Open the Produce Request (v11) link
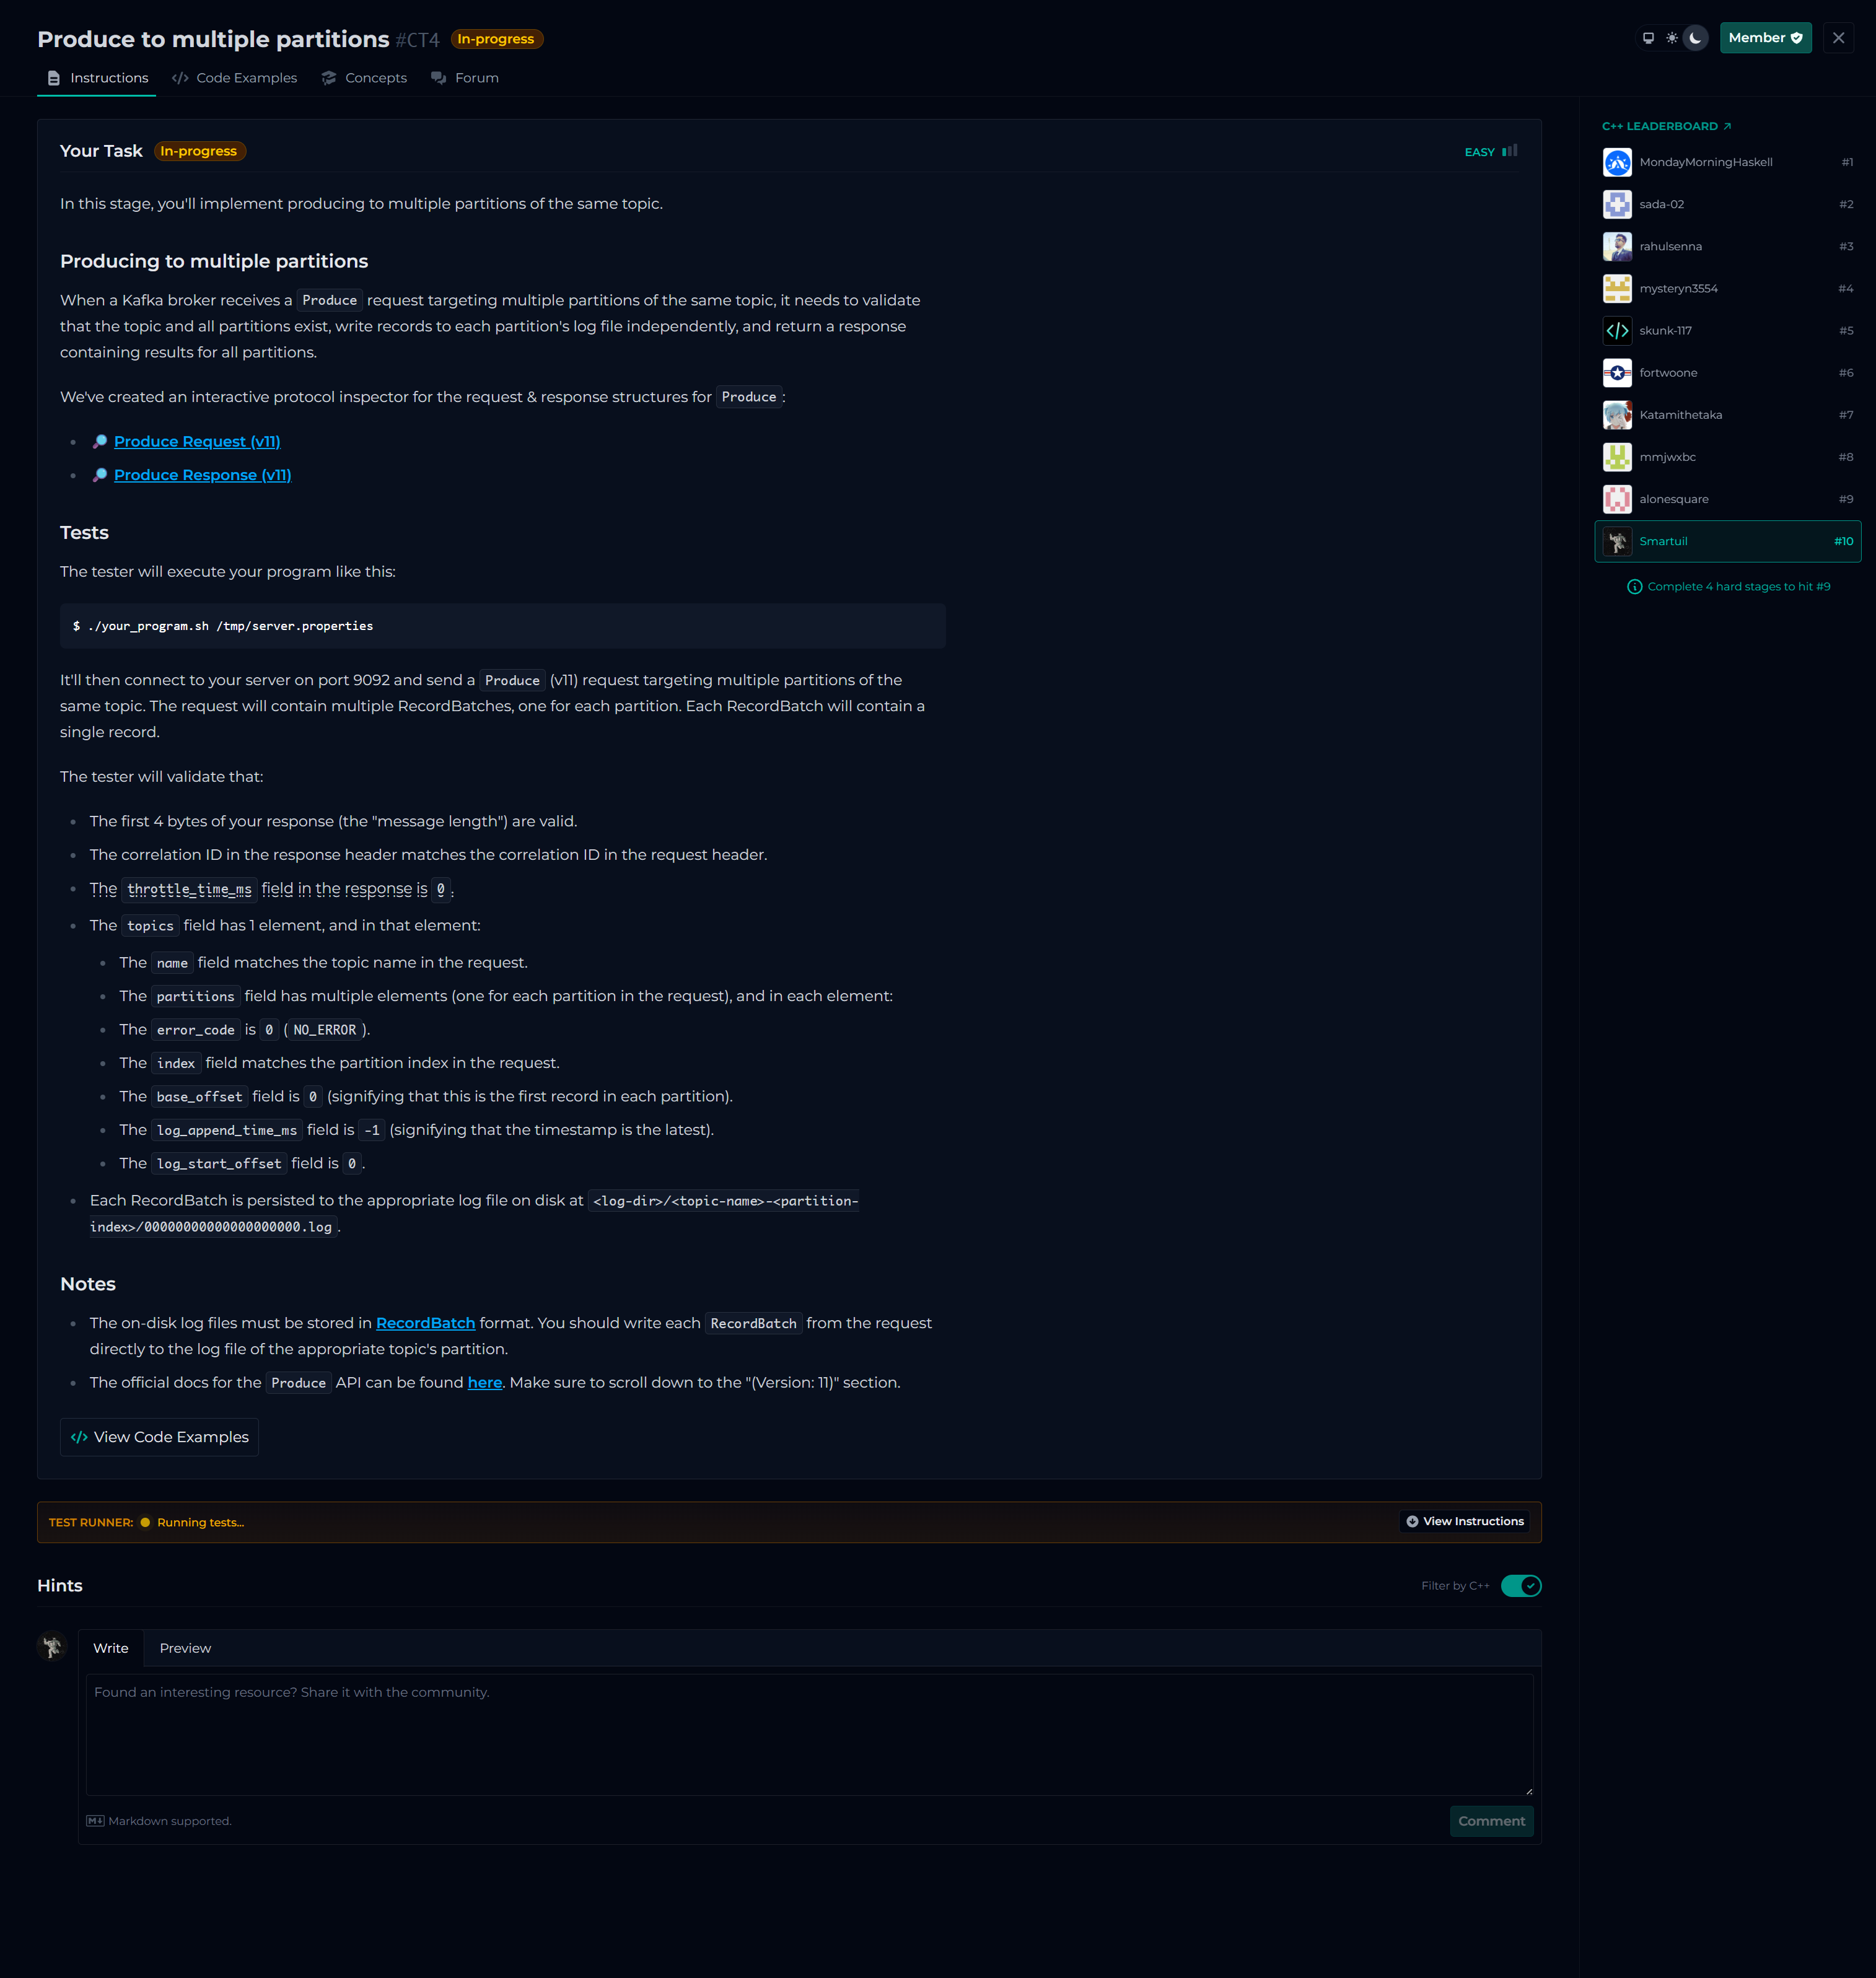This screenshot has width=1876, height=1978. point(197,442)
